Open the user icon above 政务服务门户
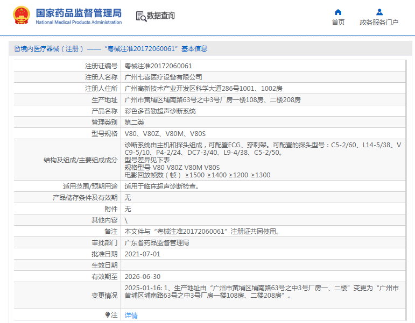Image resolution: width=415 pixels, height=323 pixels. click(x=379, y=12)
